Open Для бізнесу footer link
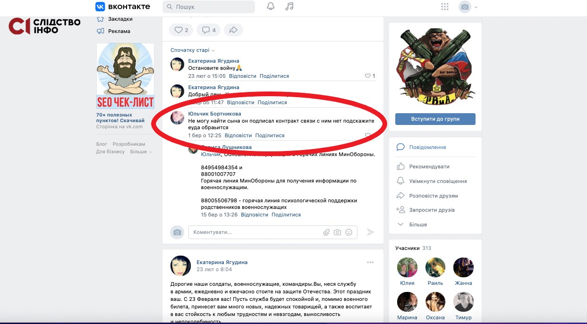This screenshot has height=324, width=587. coord(111,152)
